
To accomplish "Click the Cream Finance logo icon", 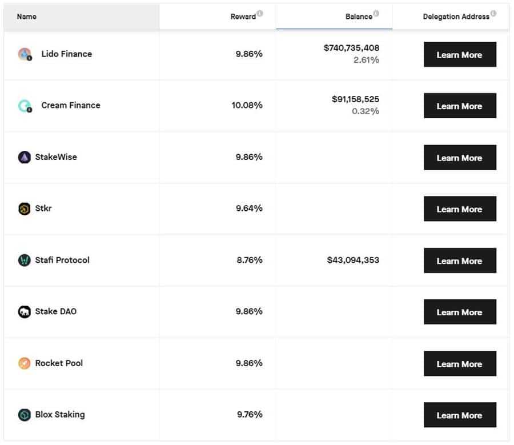I will coord(25,106).
